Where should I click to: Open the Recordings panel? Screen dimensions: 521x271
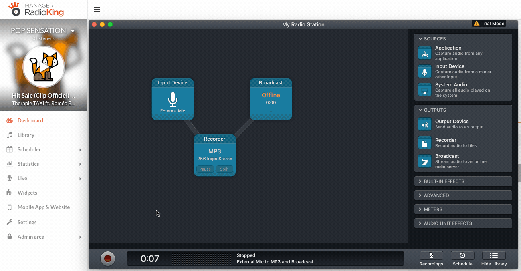[x=431, y=259]
